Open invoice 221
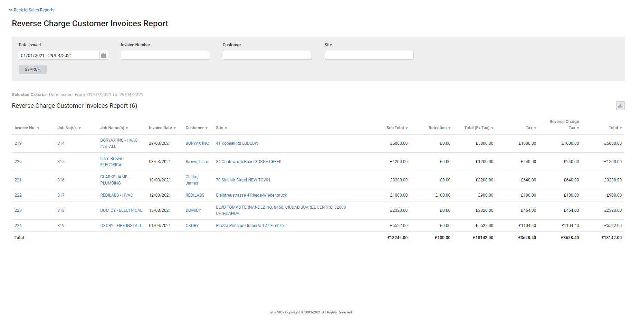The width and height of the screenshot is (640, 321). (18, 180)
